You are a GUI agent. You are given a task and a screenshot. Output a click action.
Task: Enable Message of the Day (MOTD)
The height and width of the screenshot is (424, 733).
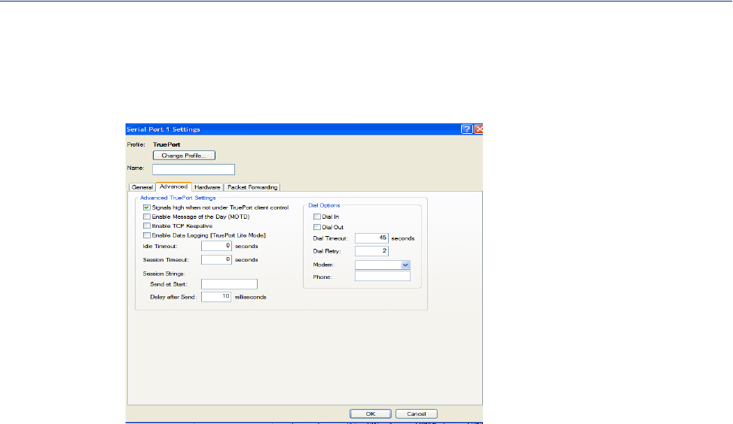tap(147, 216)
